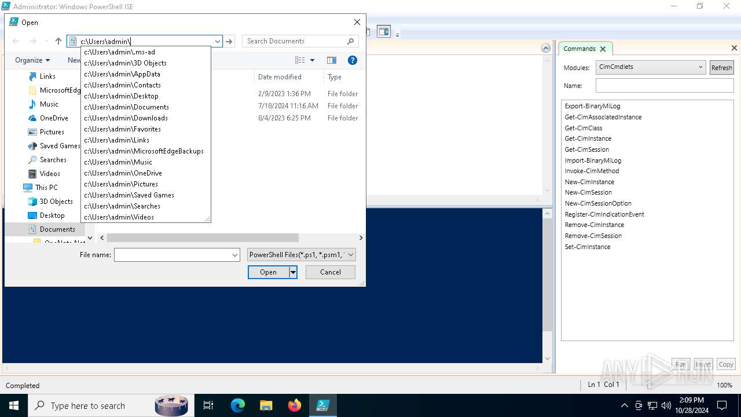Click the Cancel button

pyautogui.click(x=331, y=272)
